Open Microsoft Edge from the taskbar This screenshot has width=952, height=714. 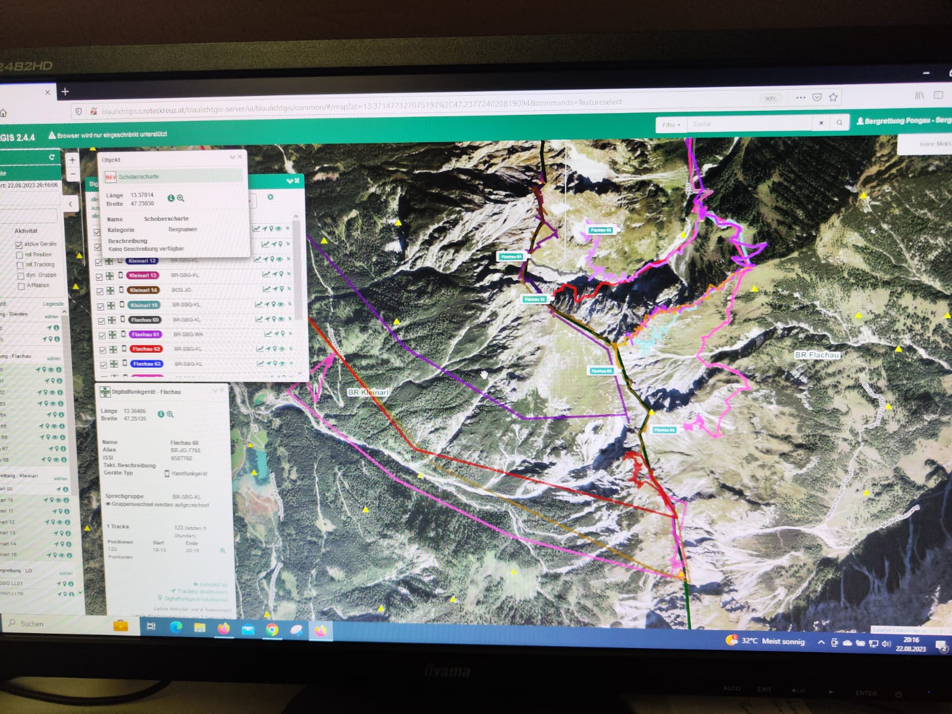[x=176, y=627]
